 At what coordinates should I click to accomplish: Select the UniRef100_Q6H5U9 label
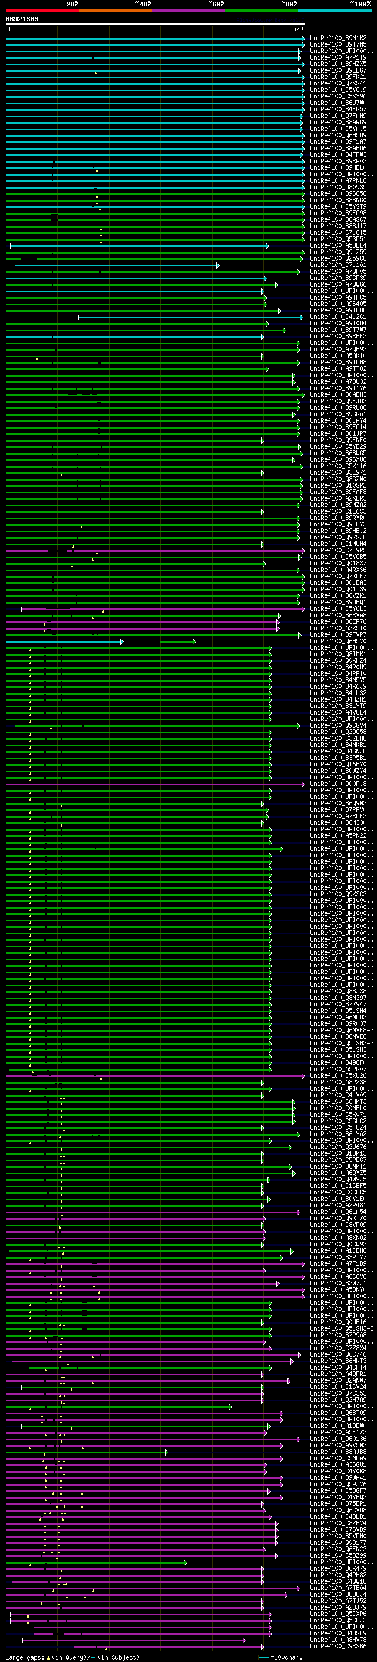338,136
